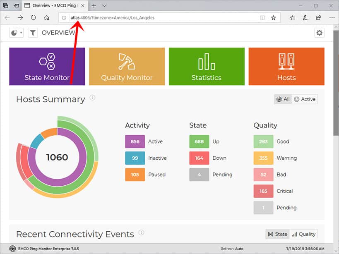Toggle reading view in address bar
The image size is (339, 254).
pyautogui.click(x=263, y=18)
